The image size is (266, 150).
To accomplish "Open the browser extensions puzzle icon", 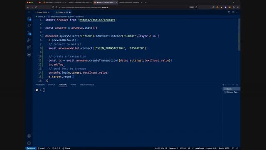I will (x=234, y=7).
